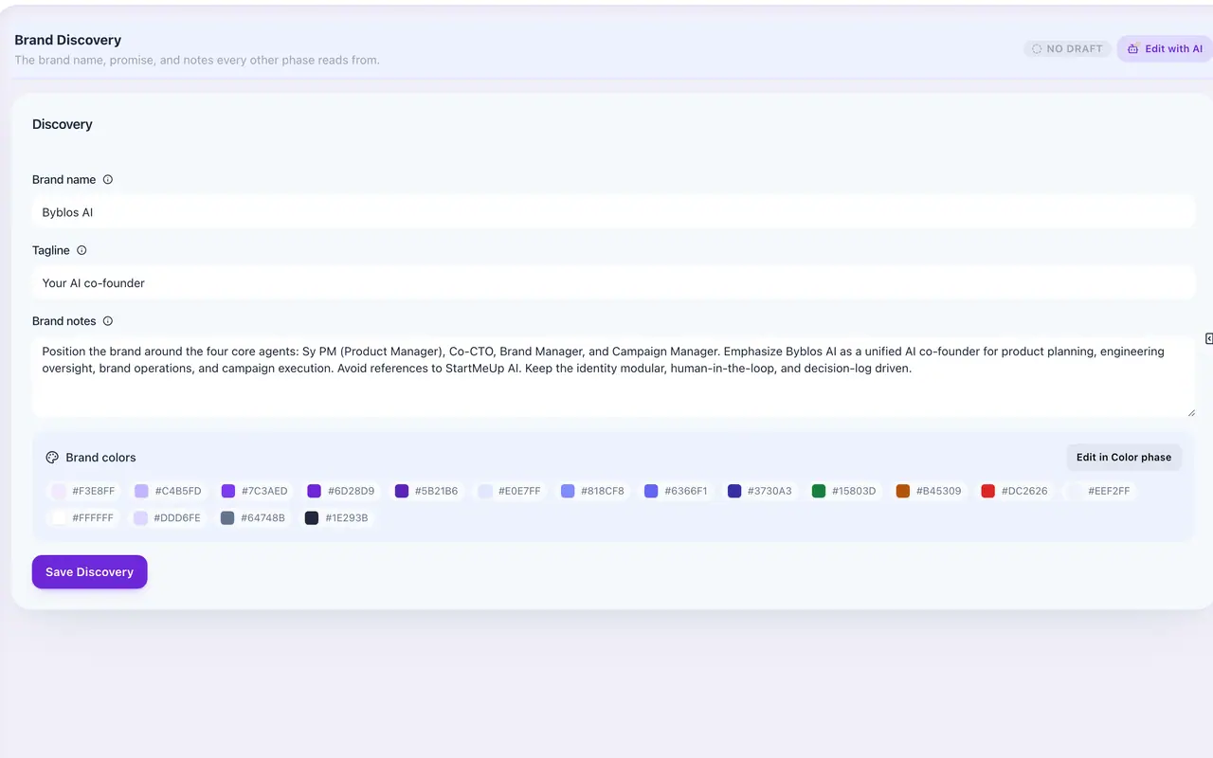This screenshot has height=758, width=1213.
Task: Click the palette icon next to Brand colors
Action: pyautogui.click(x=52, y=458)
